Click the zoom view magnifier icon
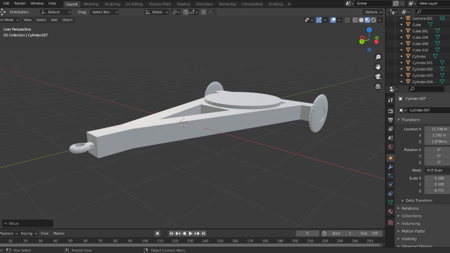450x253 pixels. click(x=378, y=57)
